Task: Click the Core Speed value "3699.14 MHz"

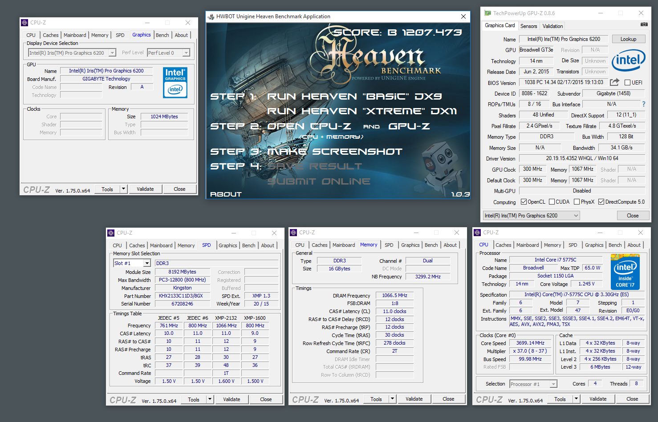Action: tap(530, 343)
